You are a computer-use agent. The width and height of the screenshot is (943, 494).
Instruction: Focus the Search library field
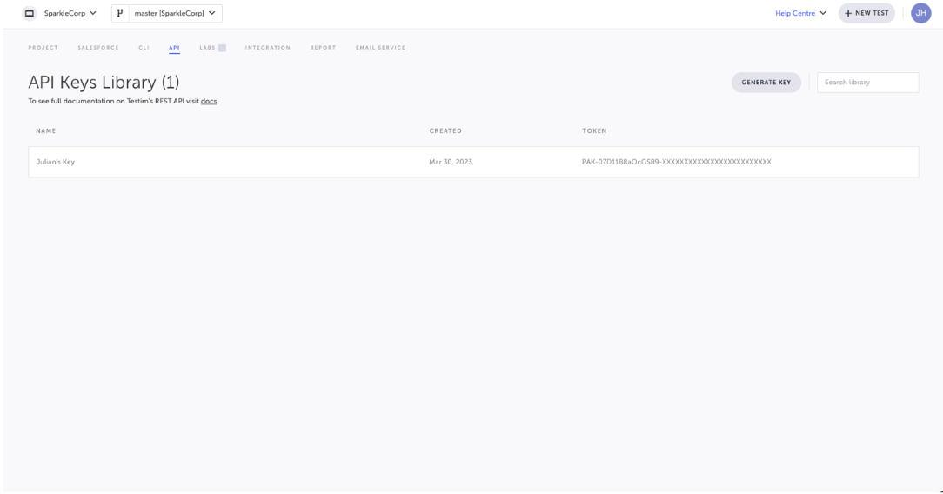[x=868, y=83]
